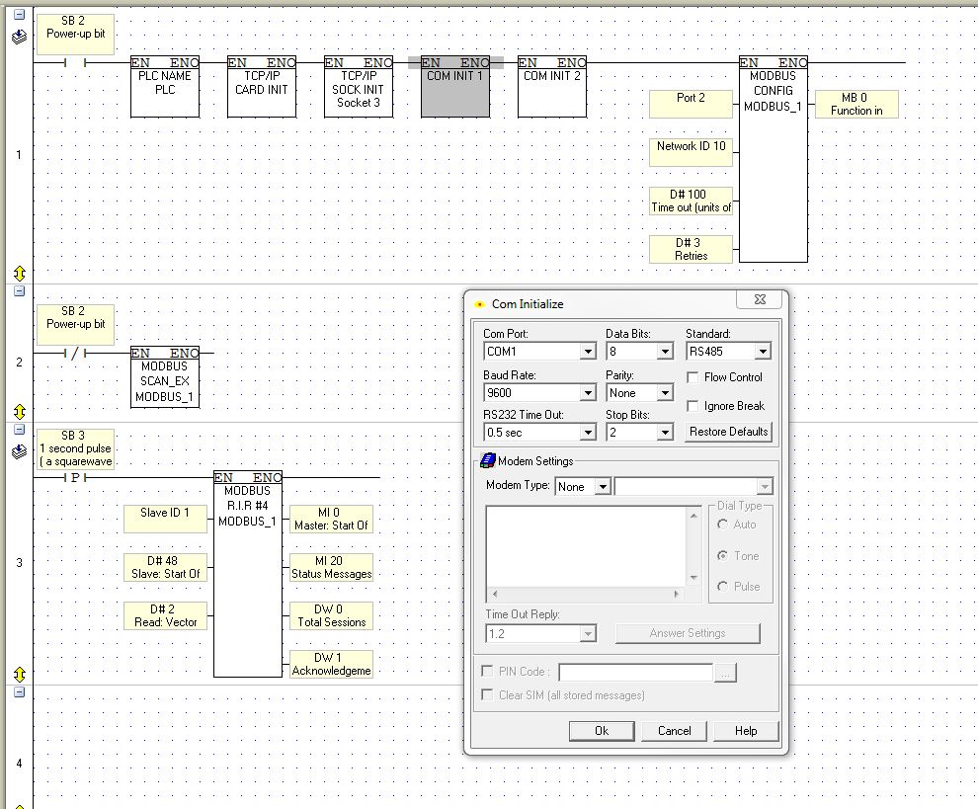Click rung 3 yellow resize arrow icon
The image size is (978, 809).
click(x=20, y=675)
